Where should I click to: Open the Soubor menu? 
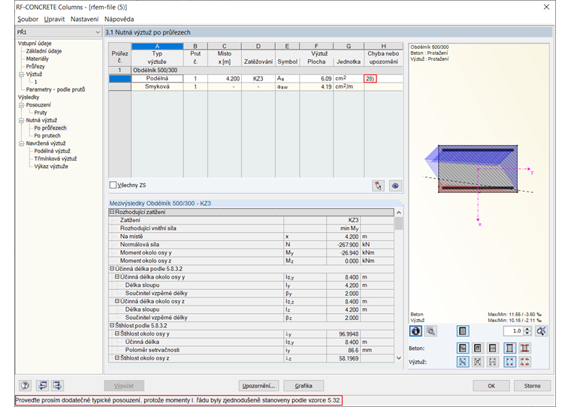(x=28, y=20)
